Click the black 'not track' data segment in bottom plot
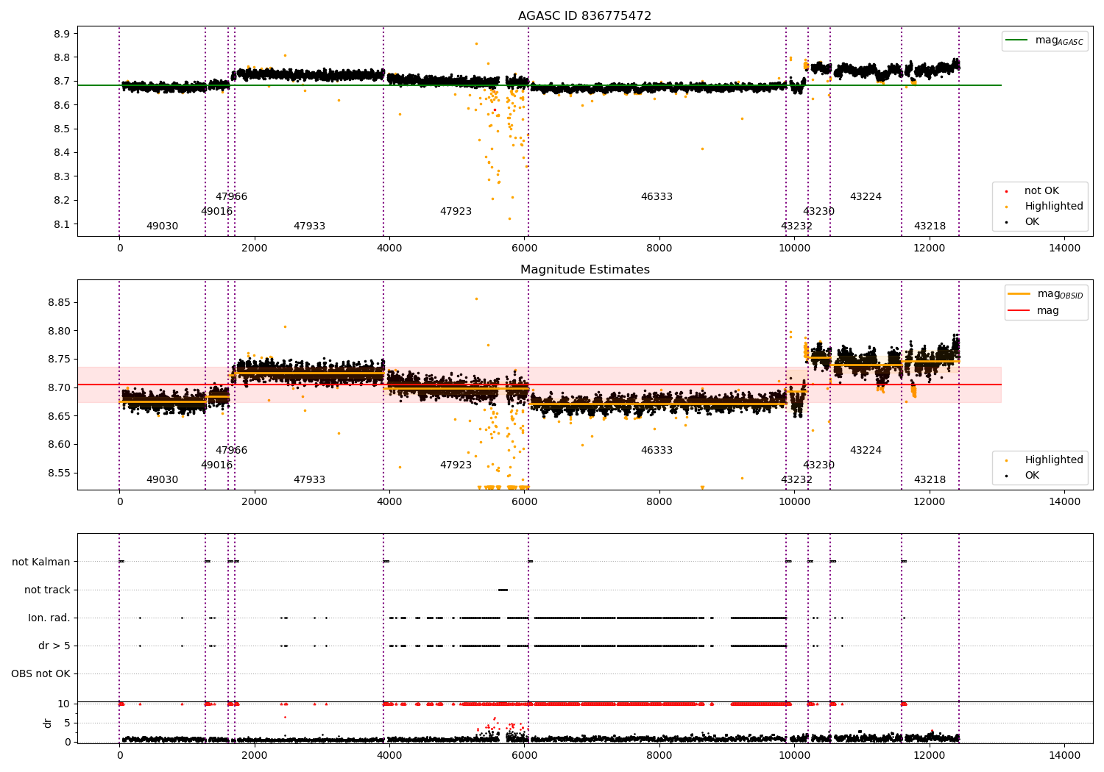The image size is (1104, 772). (x=503, y=590)
